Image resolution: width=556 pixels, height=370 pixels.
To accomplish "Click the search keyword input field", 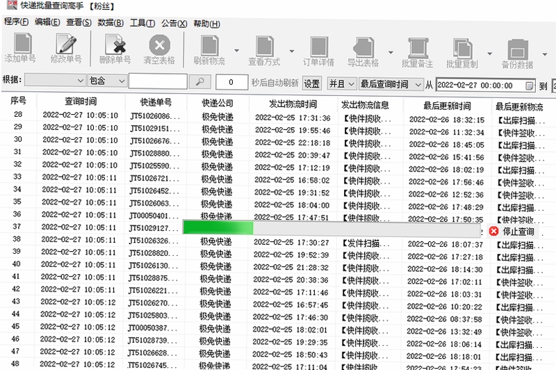I will (158, 81).
